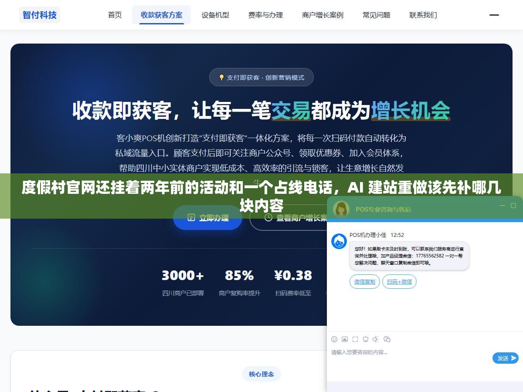
Task: Focus the 请输入您要咨询的内容 input
Action: click(x=410, y=357)
